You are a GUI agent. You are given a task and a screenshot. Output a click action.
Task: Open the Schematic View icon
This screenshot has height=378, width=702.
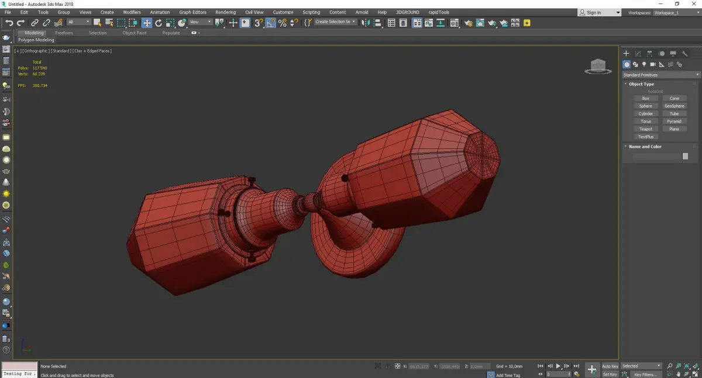point(440,23)
